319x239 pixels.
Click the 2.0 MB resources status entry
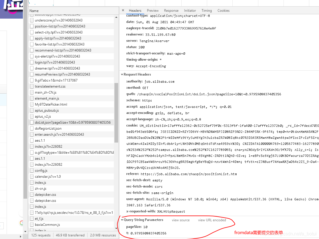103,235
